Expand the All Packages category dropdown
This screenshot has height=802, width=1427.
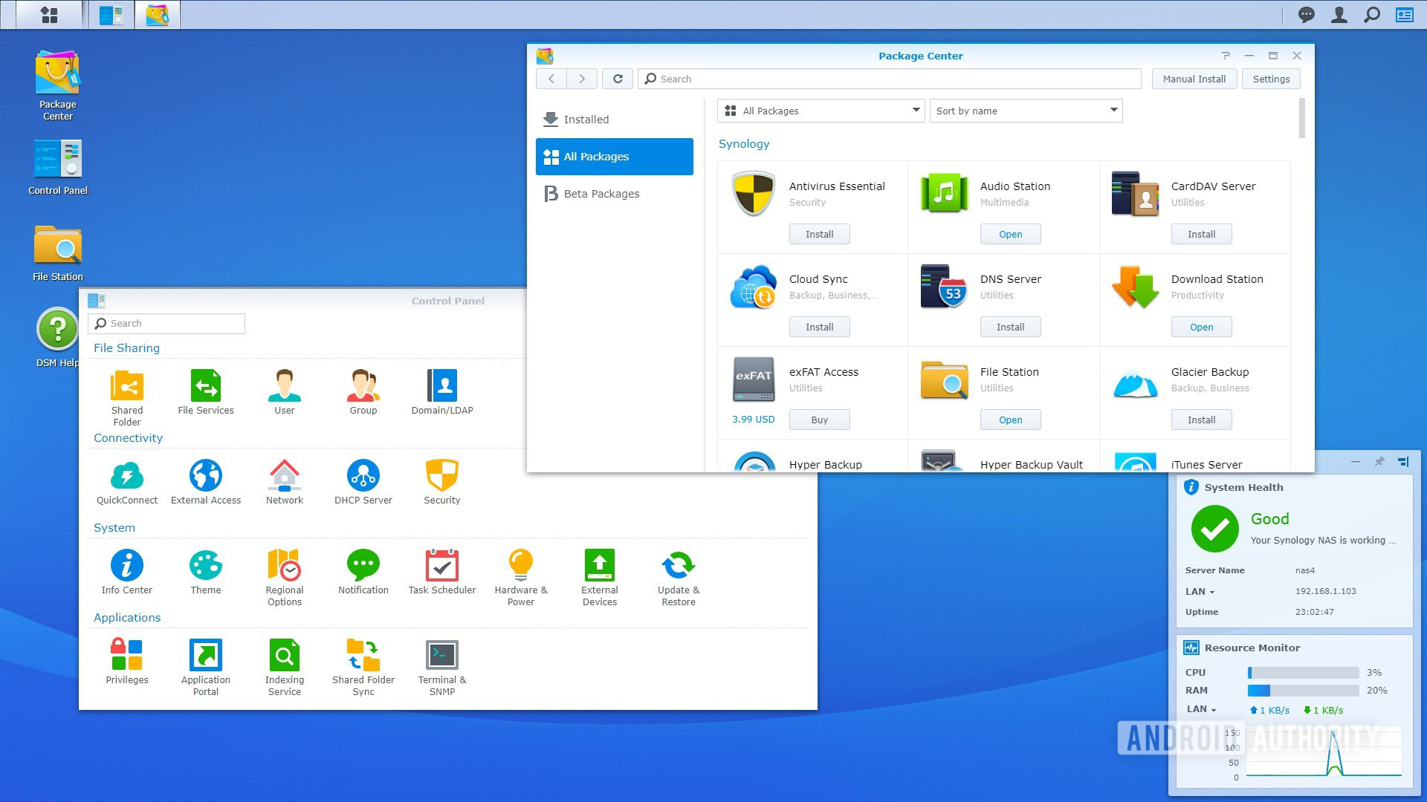[821, 111]
